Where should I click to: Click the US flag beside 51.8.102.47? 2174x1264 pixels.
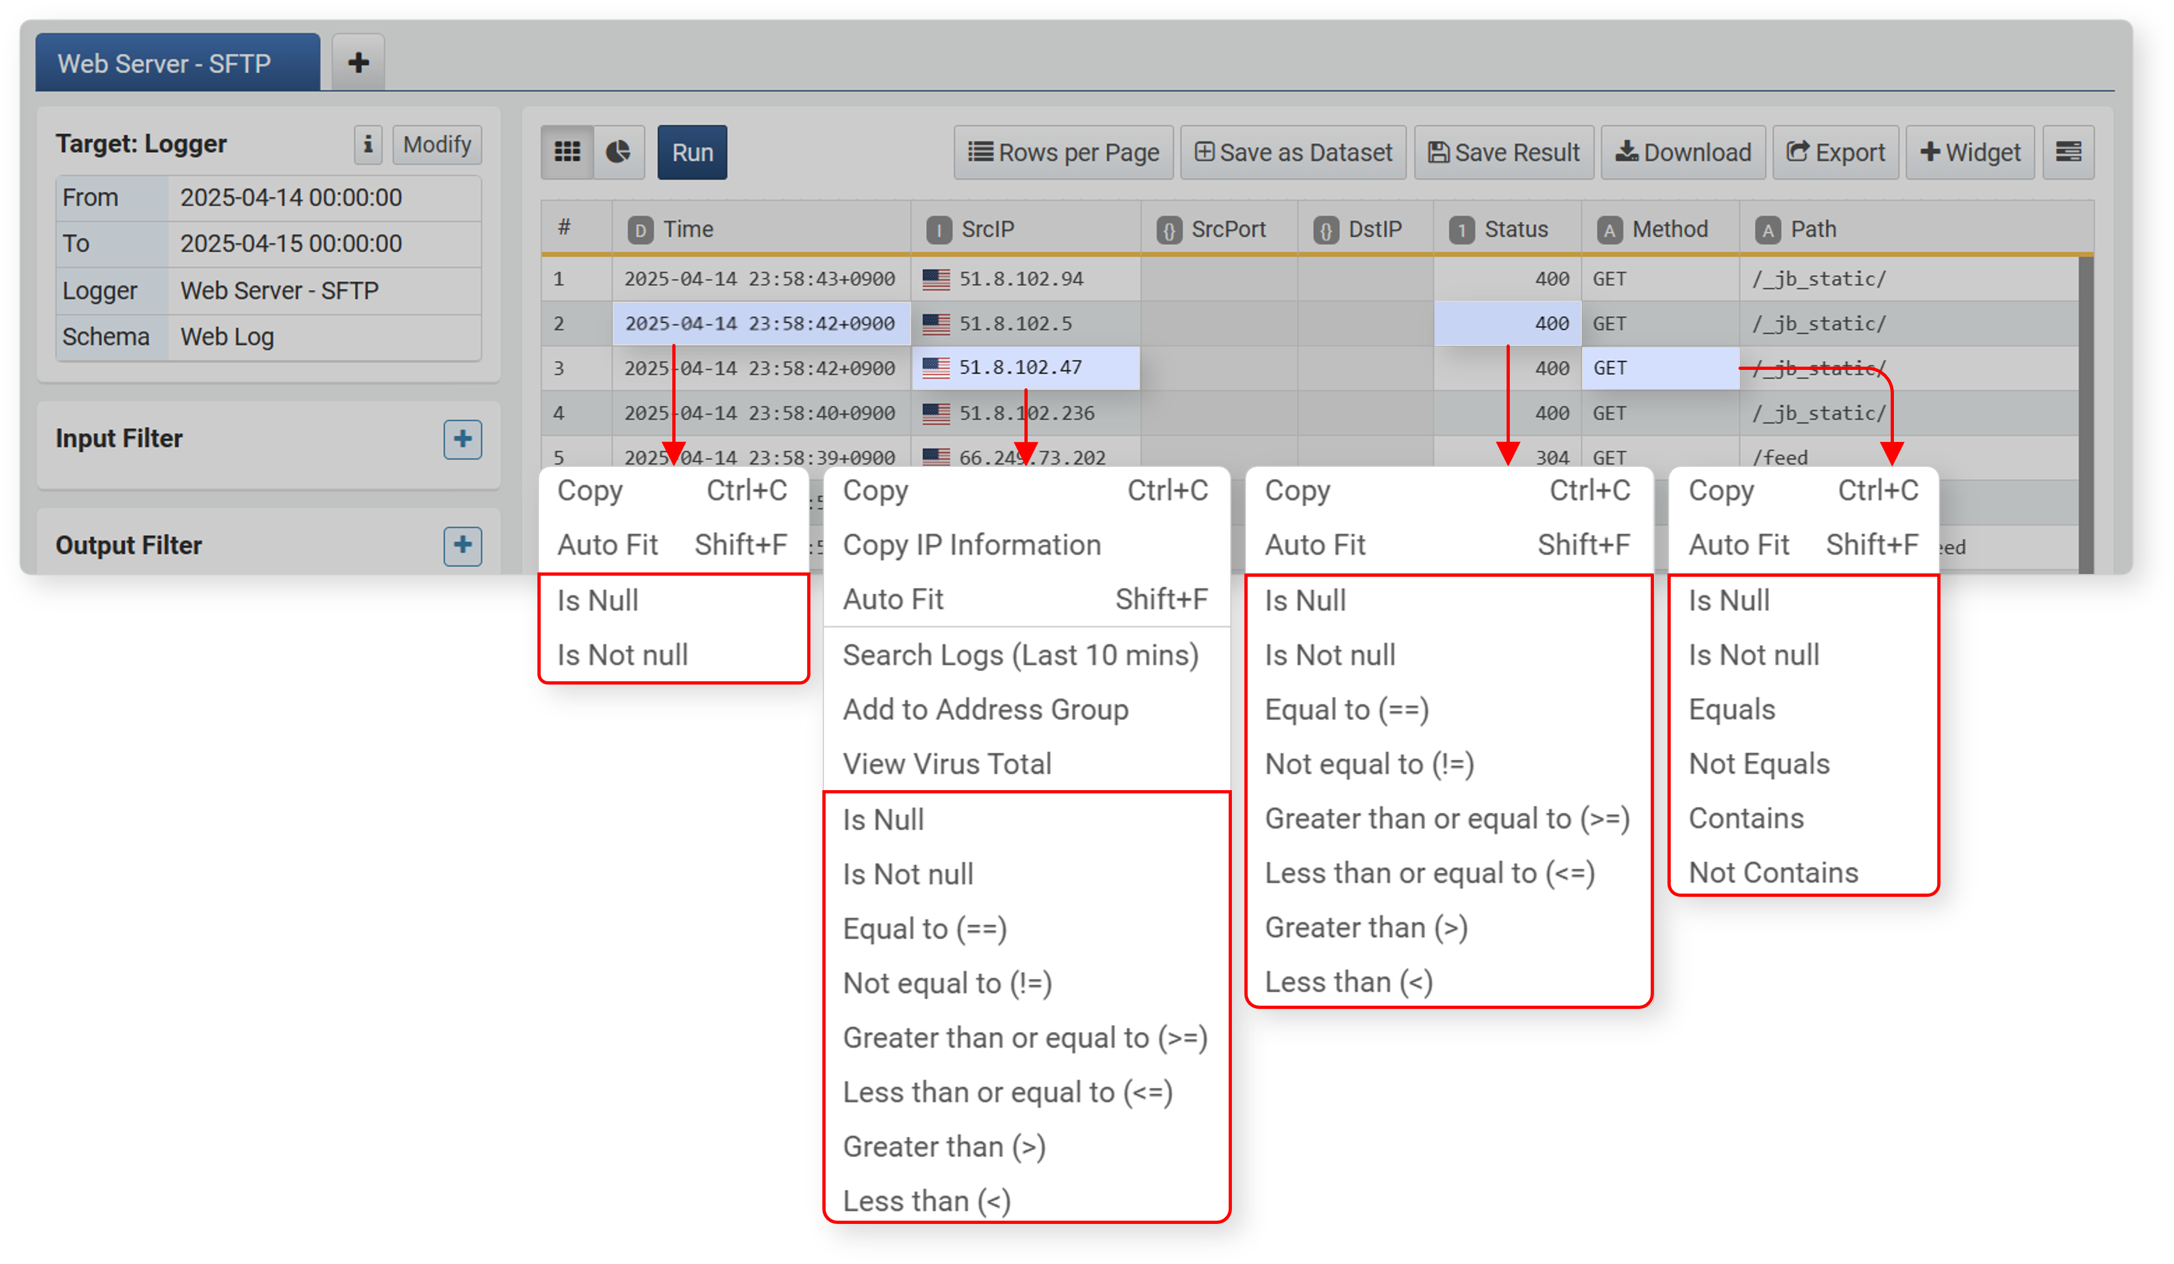[936, 367]
